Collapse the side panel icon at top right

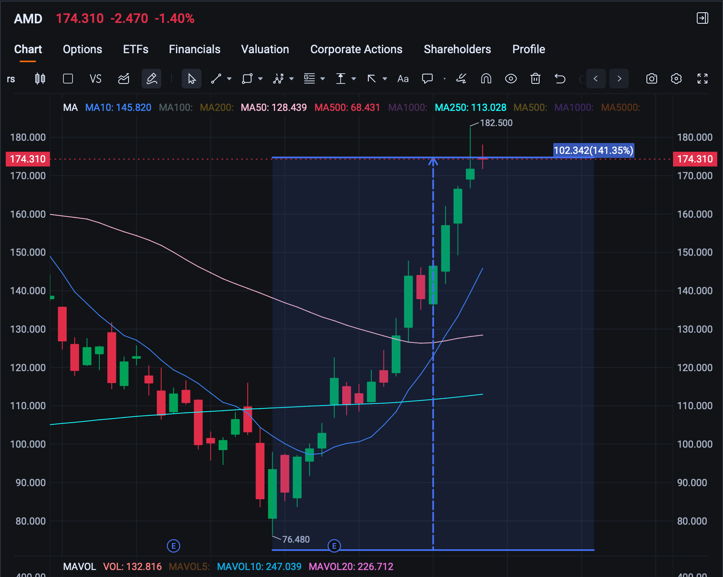coord(703,18)
